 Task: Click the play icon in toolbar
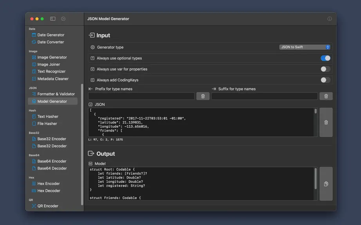click(63, 19)
